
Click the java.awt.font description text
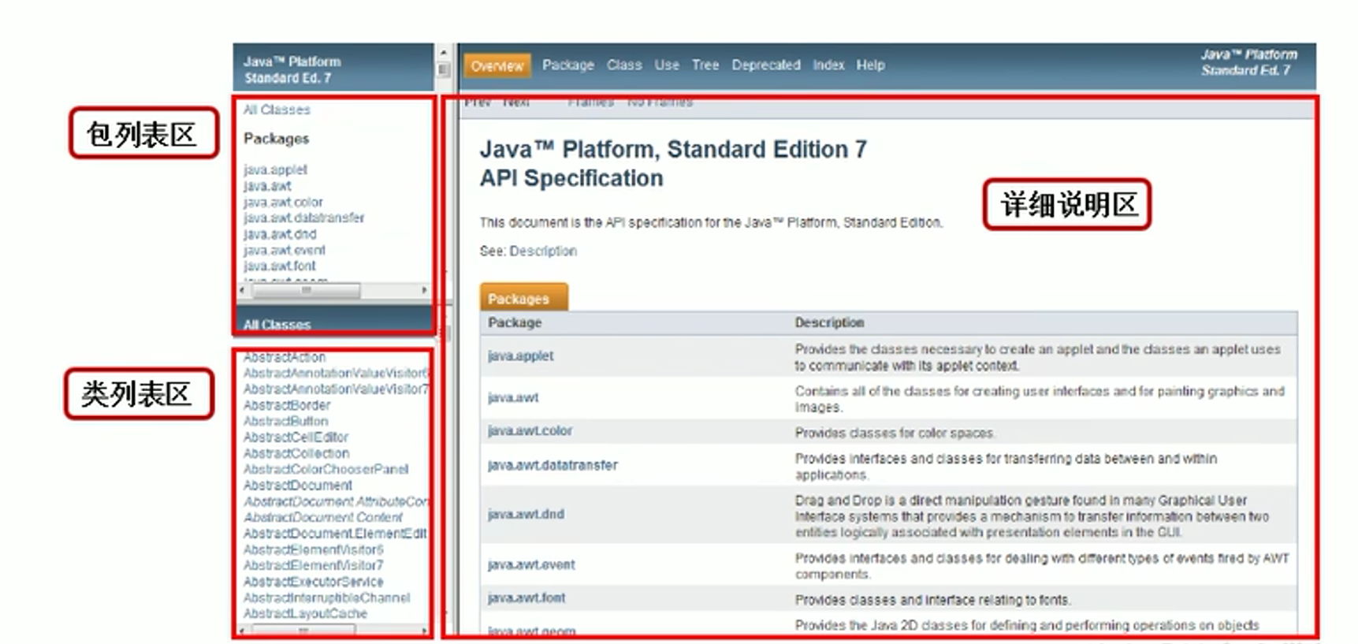[932, 600]
